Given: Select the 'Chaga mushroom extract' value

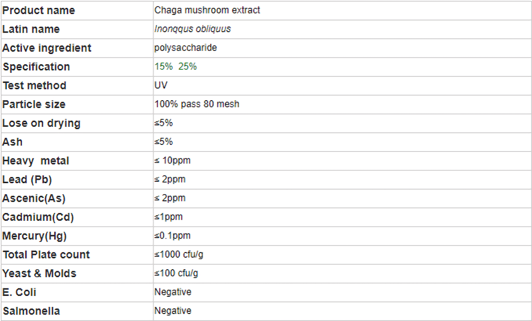Looking at the screenshot, I should coord(207,10).
